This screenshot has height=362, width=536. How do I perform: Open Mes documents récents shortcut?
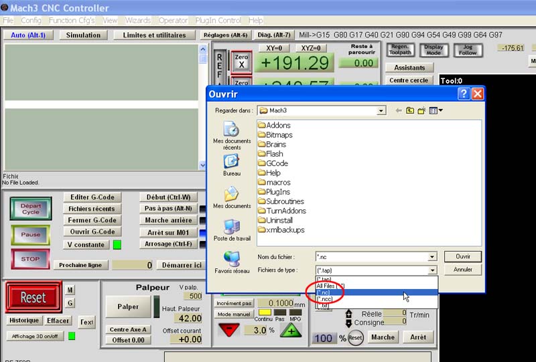tap(232, 136)
